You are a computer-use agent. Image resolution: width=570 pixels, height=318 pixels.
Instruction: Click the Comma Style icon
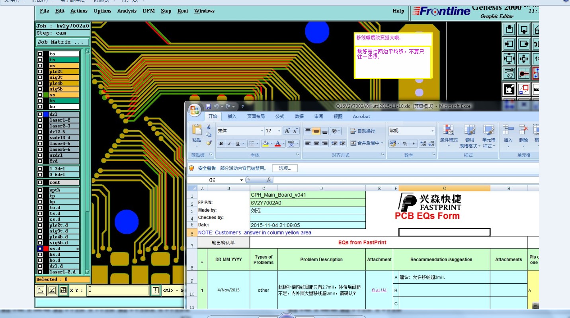coord(414,144)
